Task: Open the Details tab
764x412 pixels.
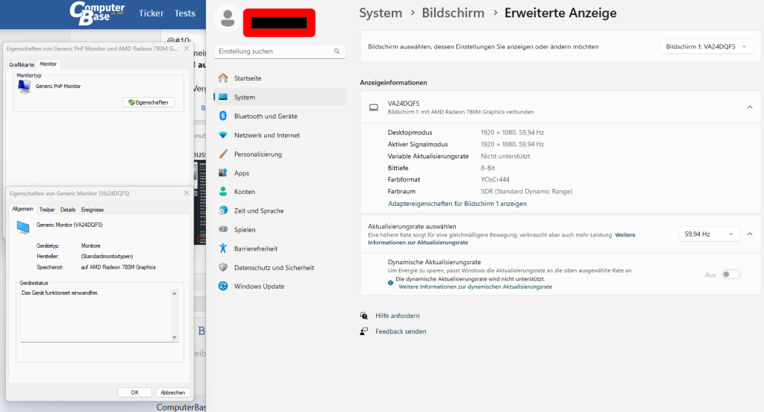Action: click(x=68, y=210)
